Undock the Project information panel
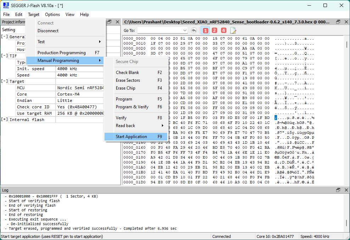This screenshot has width=350, height=240. point(109,22)
